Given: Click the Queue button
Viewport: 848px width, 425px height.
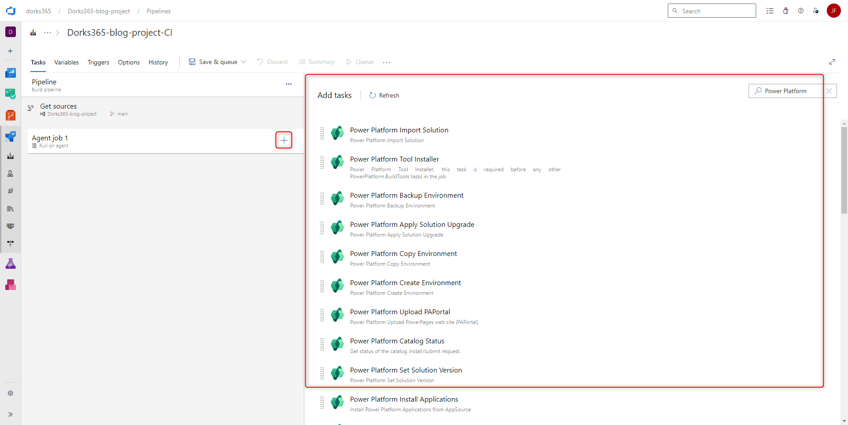Looking at the screenshot, I should (360, 62).
